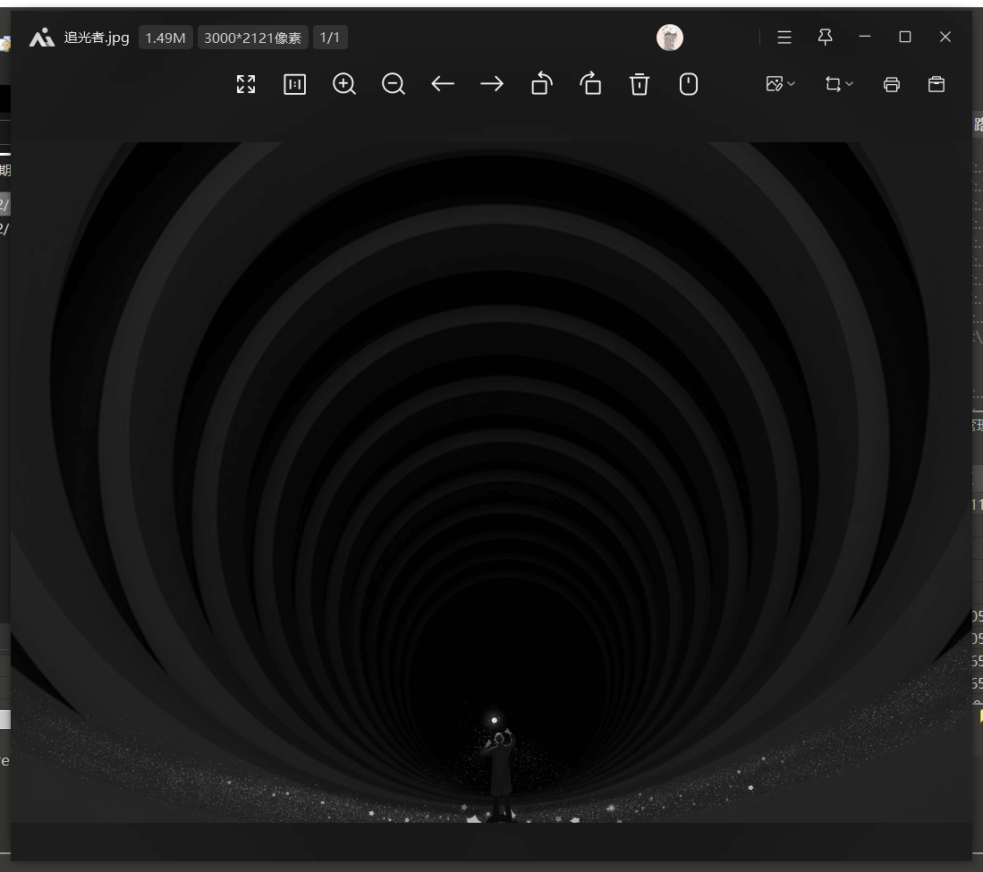
Task: Go to the previous image arrow
Action: (443, 84)
